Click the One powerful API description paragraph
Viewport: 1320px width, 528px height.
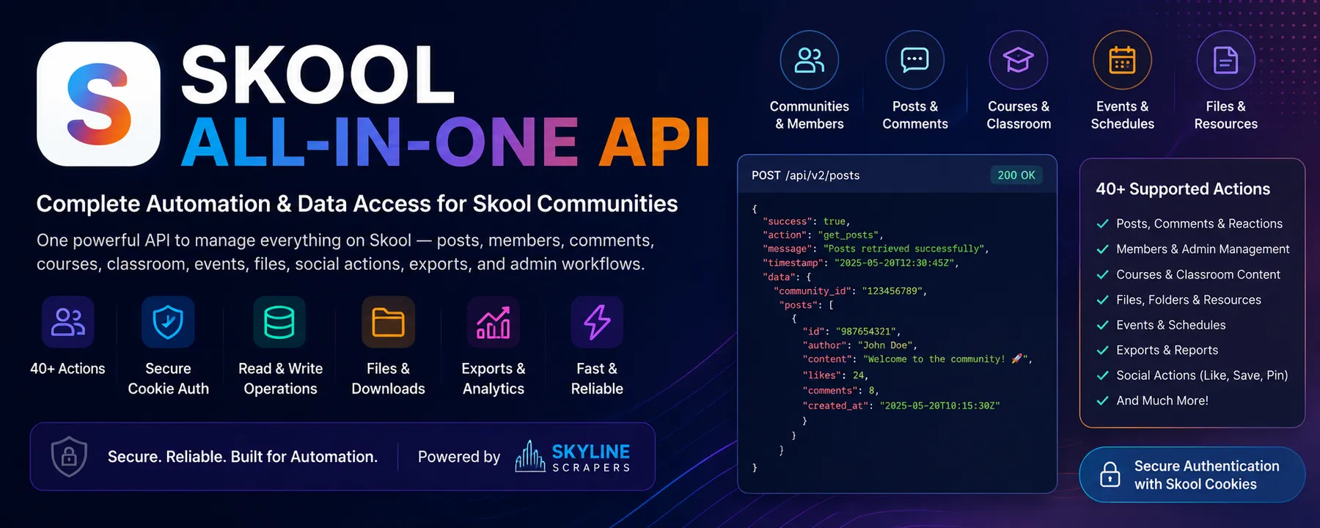[x=345, y=252]
